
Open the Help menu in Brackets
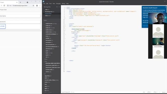pos(67,4)
